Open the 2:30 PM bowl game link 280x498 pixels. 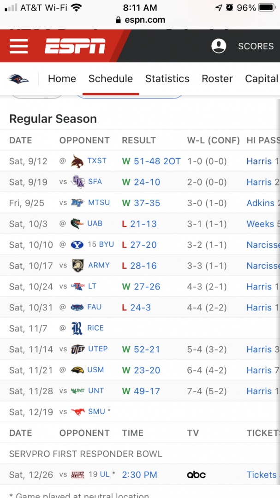tap(139, 474)
